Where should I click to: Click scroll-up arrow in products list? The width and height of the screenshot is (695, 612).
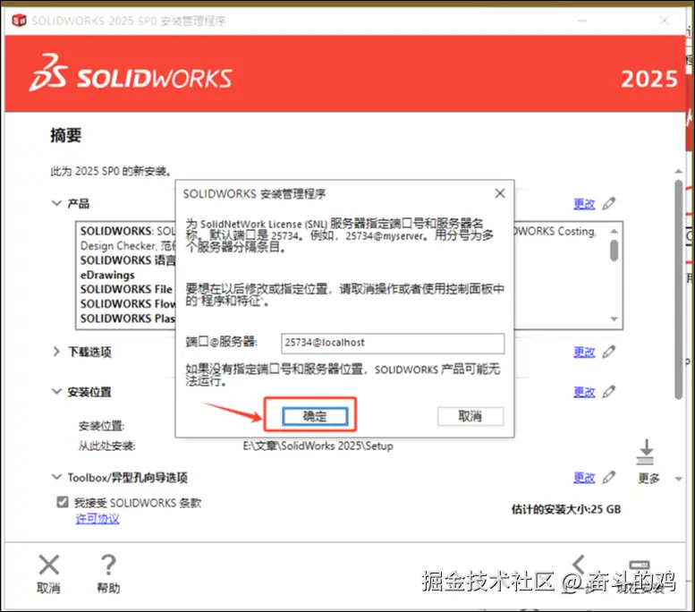(x=614, y=231)
